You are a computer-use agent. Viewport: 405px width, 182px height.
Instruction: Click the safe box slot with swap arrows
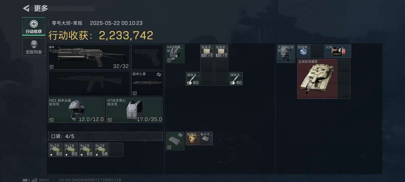pos(175,141)
